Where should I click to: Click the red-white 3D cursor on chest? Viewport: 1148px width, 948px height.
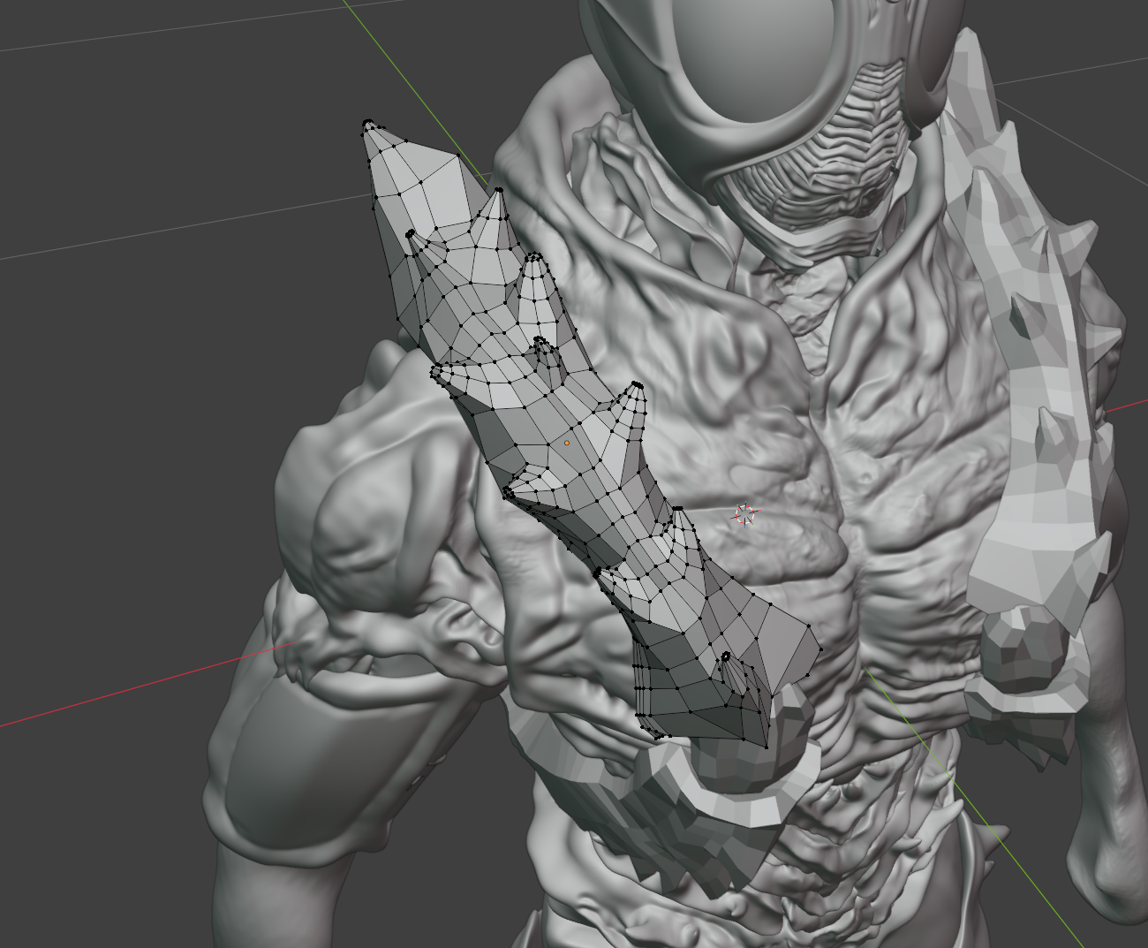tap(746, 515)
